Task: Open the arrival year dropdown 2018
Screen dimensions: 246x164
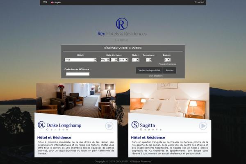Action: [123, 60]
